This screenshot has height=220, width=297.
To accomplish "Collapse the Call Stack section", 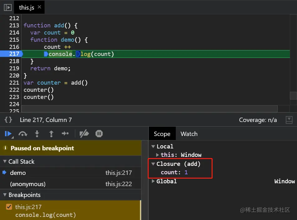I will coord(5,161).
